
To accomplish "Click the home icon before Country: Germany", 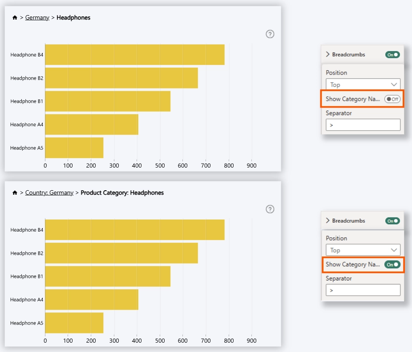I will (x=15, y=193).
